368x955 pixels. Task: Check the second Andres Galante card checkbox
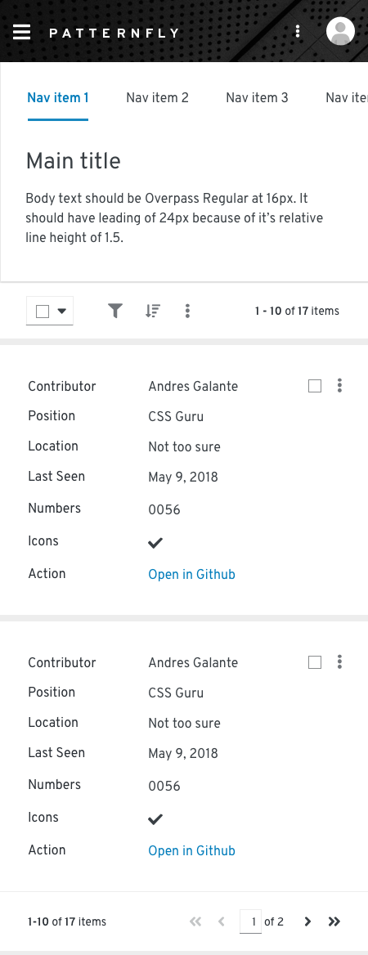(x=315, y=662)
